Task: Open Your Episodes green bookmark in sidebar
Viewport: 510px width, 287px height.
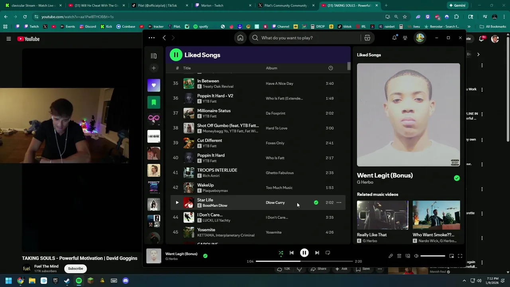Action: [x=154, y=102]
